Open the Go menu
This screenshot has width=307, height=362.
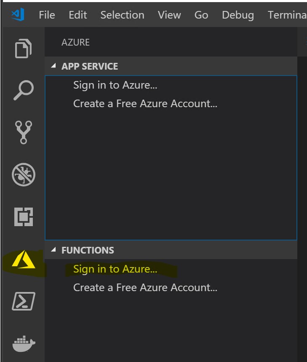[x=201, y=15]
